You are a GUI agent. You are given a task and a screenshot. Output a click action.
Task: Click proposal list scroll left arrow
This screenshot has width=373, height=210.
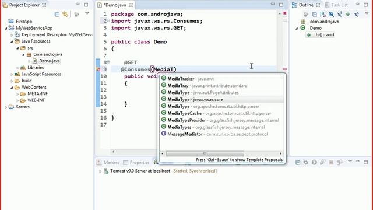[x=163, y=153]
